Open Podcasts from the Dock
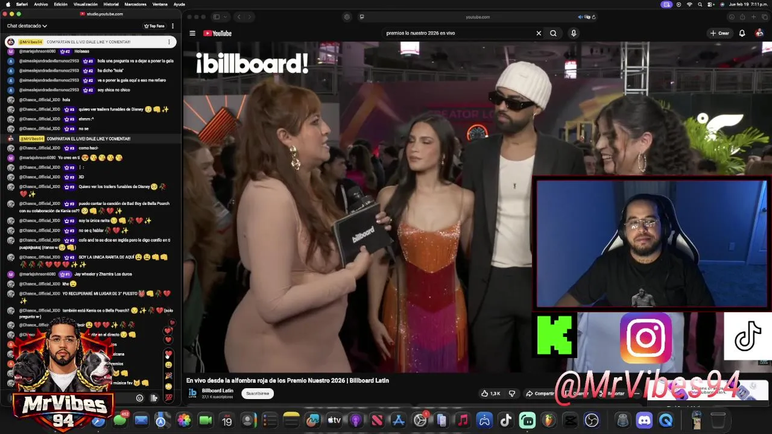The image size is (772, 434). coord(356,420)
